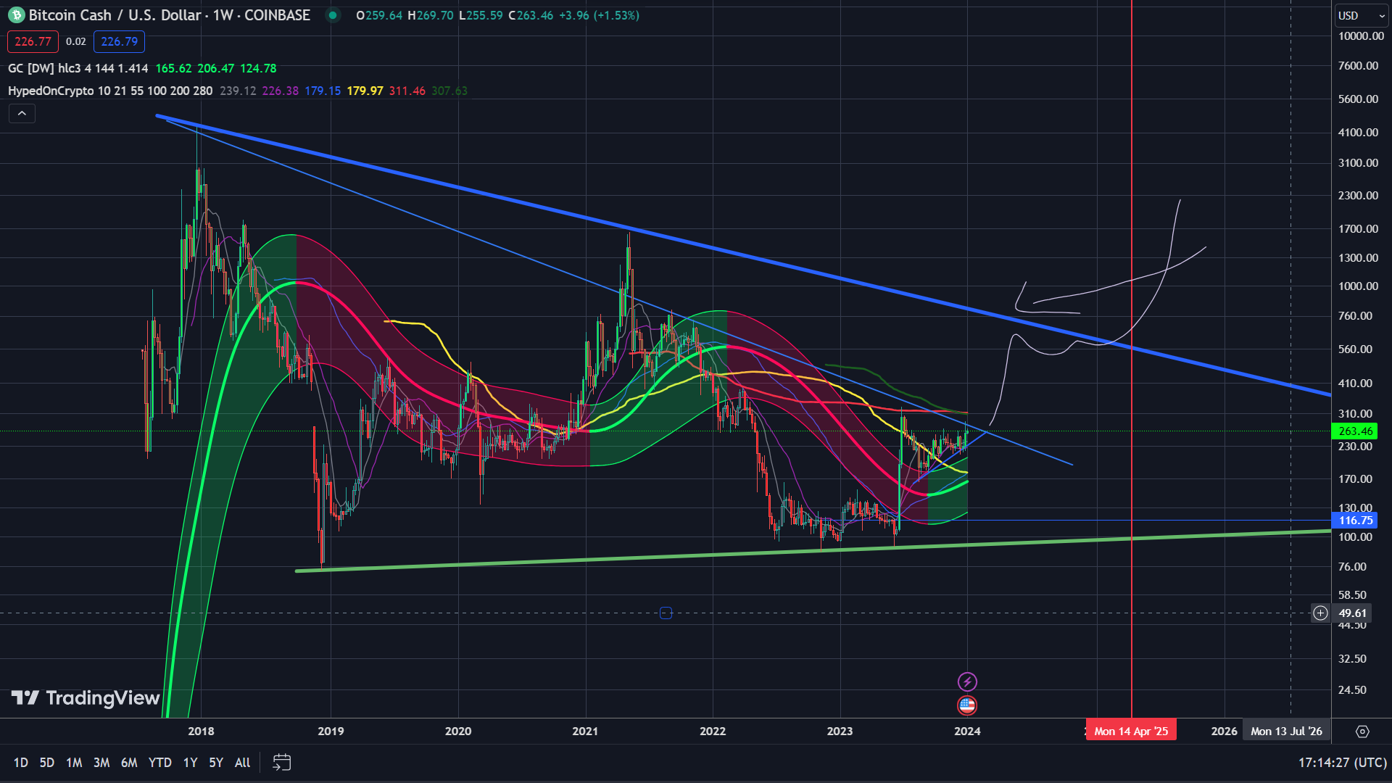Click the purple lightning event icon
Viewport: 1392px width, 783px height.
967,681
